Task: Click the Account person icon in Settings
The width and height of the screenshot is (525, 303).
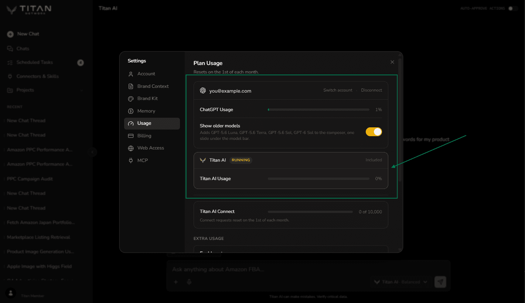Action: click(131, 74)
